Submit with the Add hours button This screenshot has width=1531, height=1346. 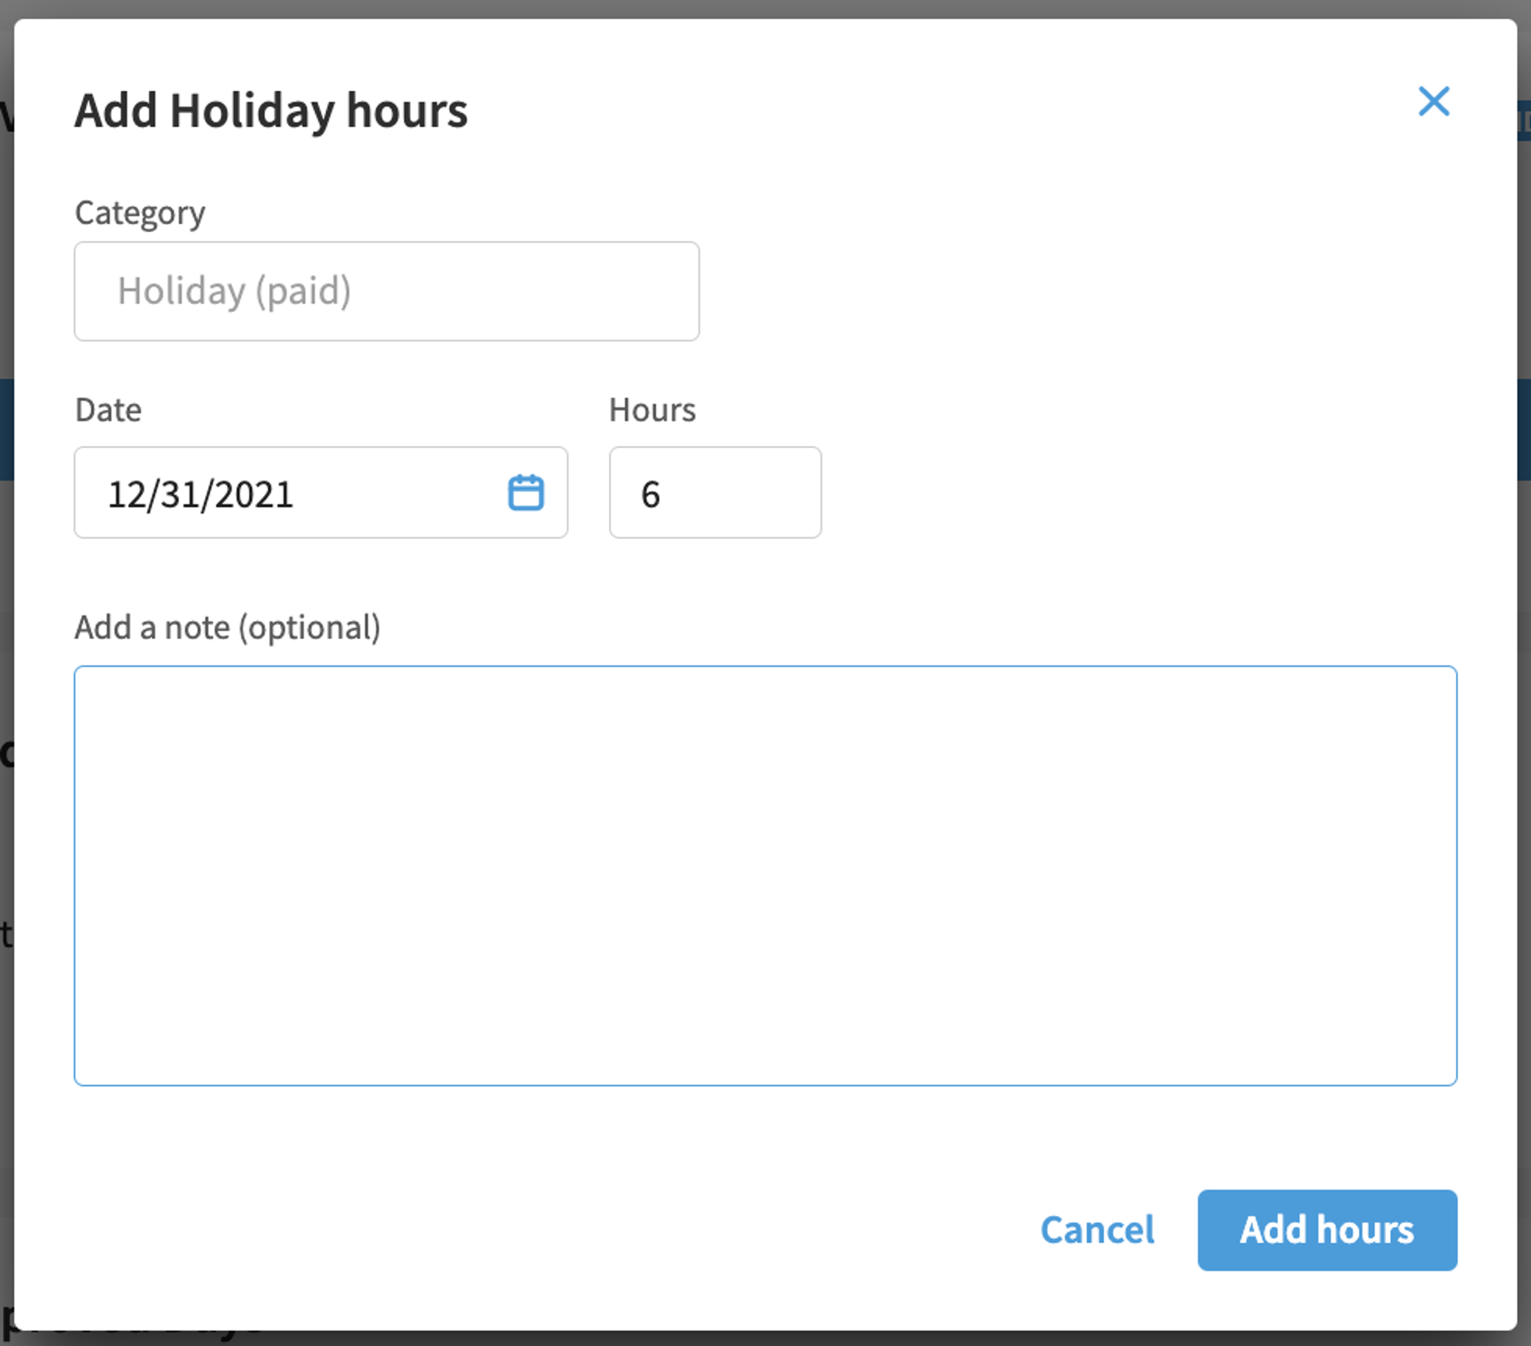point(1327,1230)
